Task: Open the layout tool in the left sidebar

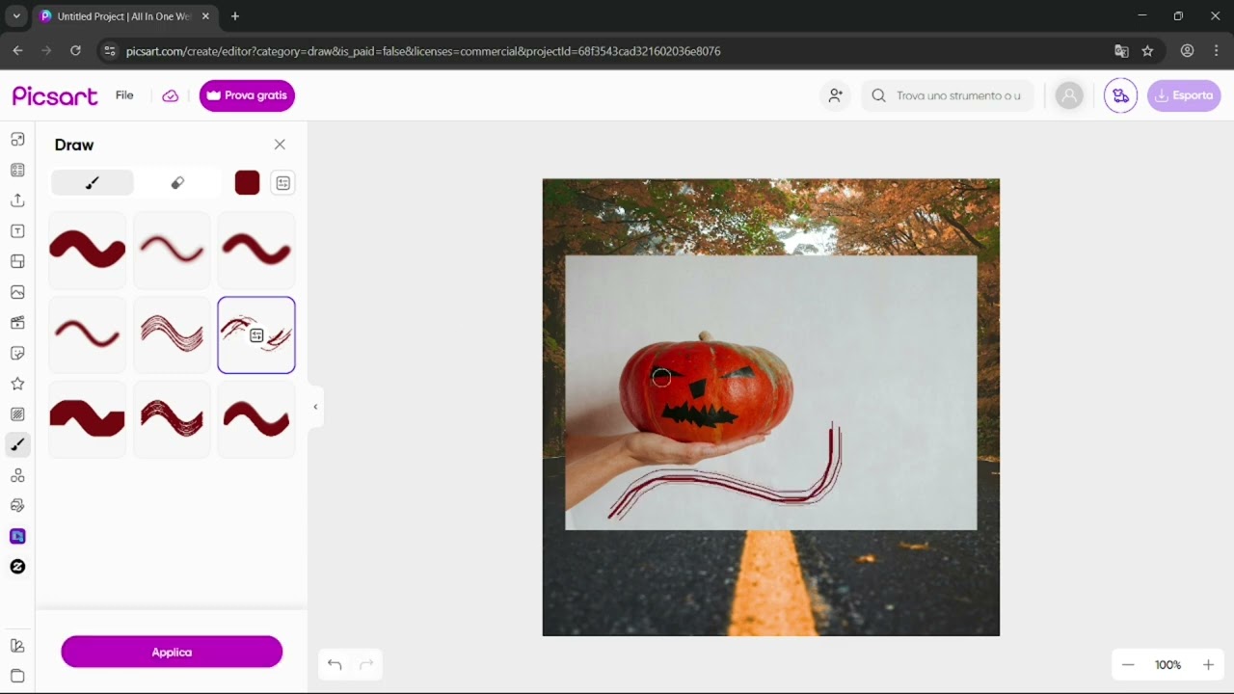Action: pyautogui.click(x=17, y=139)
